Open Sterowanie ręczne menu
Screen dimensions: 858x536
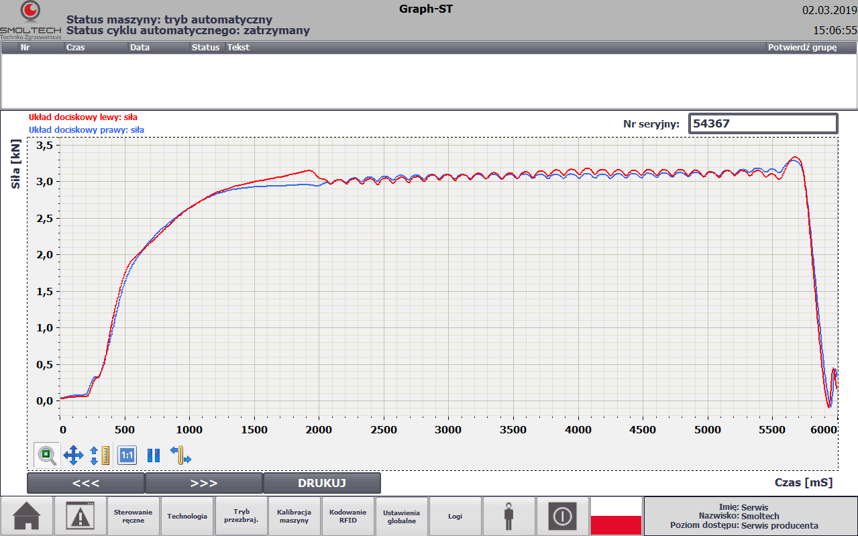133,516
